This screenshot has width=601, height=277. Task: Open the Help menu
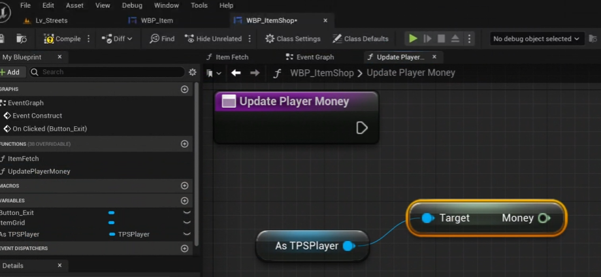tap(226, 5)
